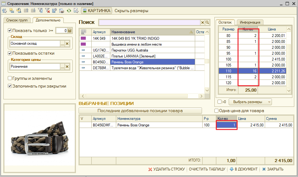The width and height of the screenshot is (298, 177).
Task: Select the Платье LAMANIA [Зеленый] row
Action: tap(142, 56)
